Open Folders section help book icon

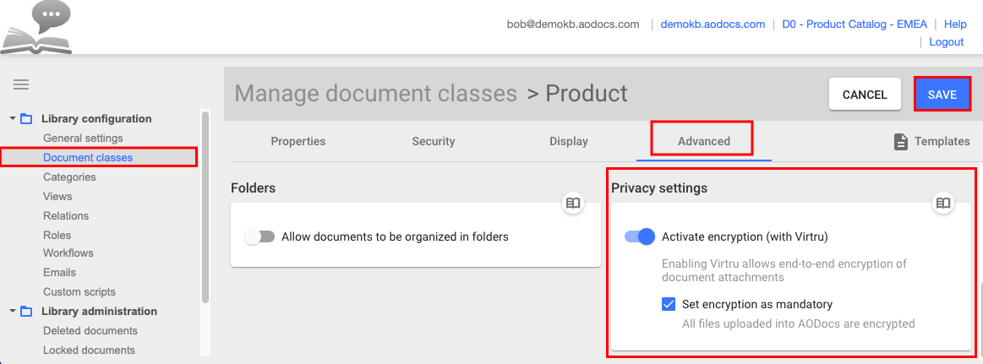coord(573,203)
